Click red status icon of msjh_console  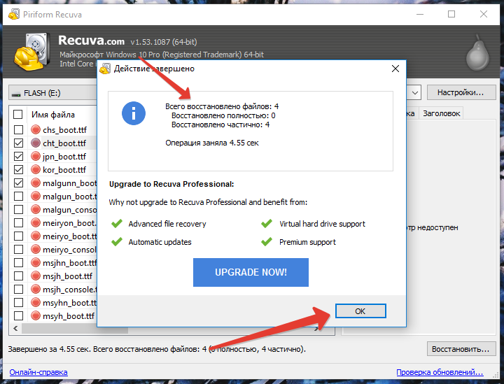[36, 290]
